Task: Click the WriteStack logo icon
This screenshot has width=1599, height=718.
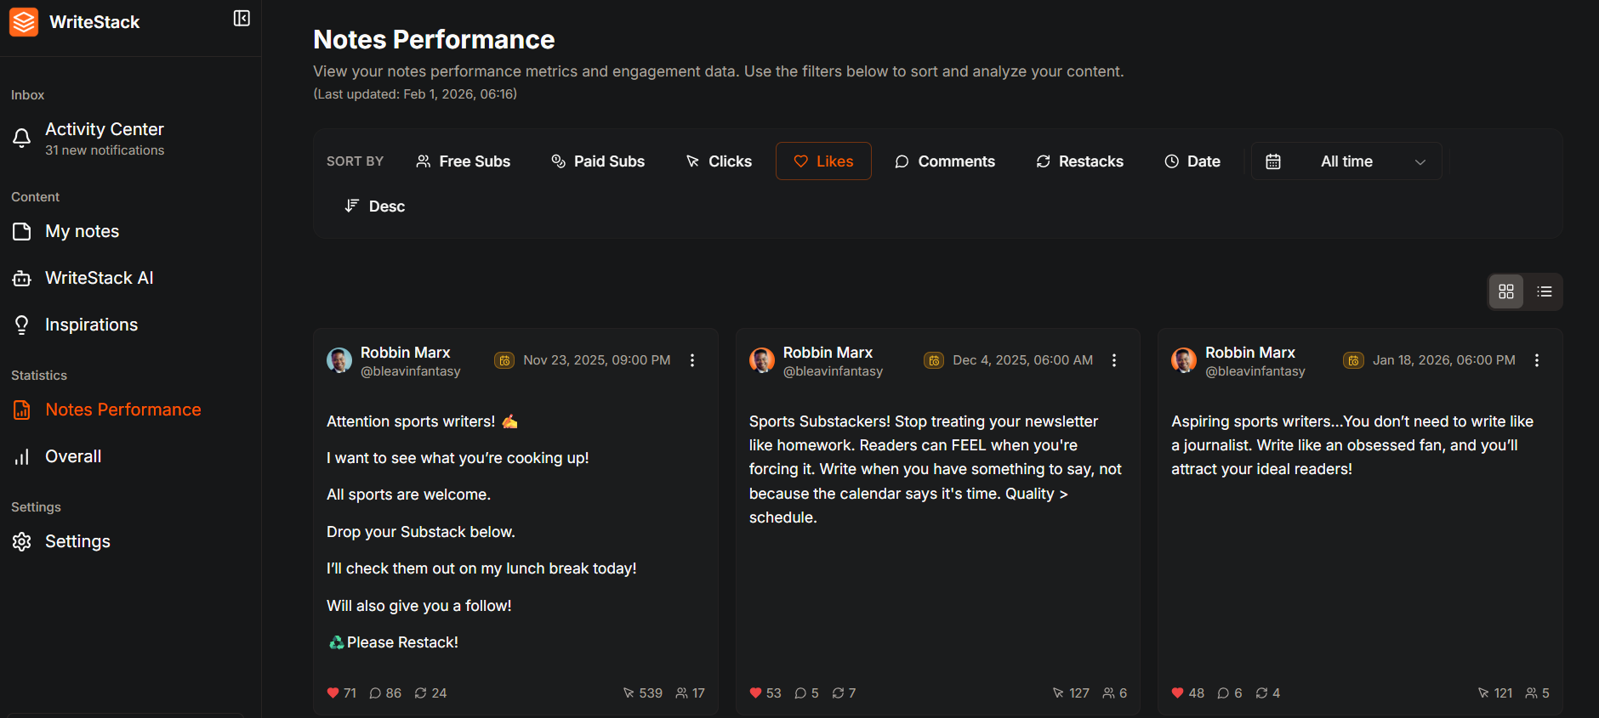Action: 24,22
